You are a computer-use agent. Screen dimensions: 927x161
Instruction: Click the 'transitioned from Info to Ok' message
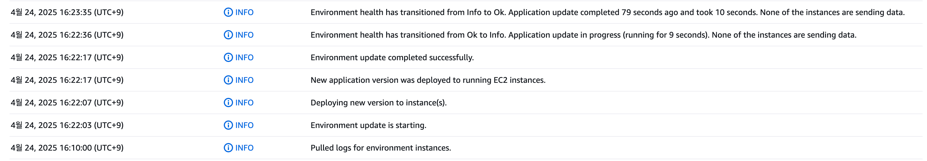click(607, 12)
